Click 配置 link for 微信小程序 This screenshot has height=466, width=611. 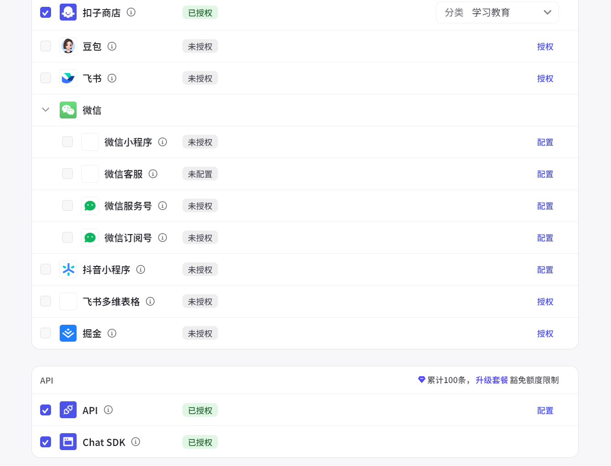point(545,142)
